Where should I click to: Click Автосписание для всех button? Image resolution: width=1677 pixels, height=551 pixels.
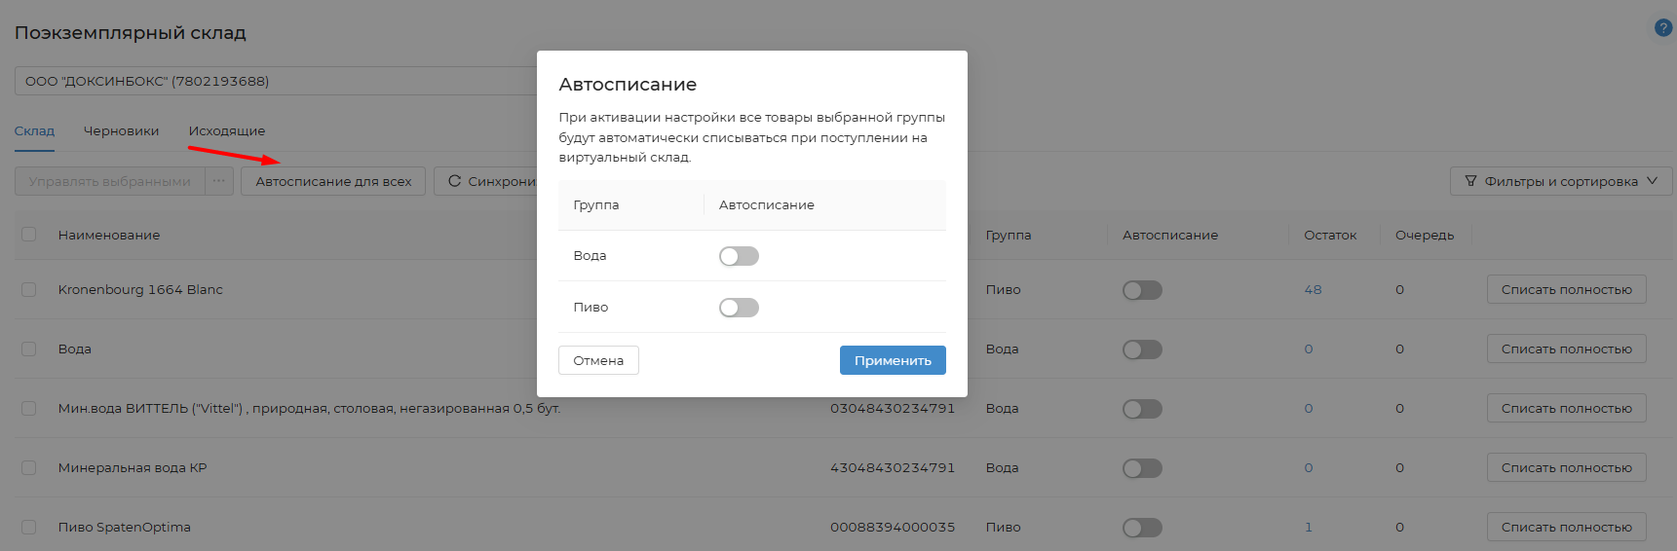click(x=333, y=181)
